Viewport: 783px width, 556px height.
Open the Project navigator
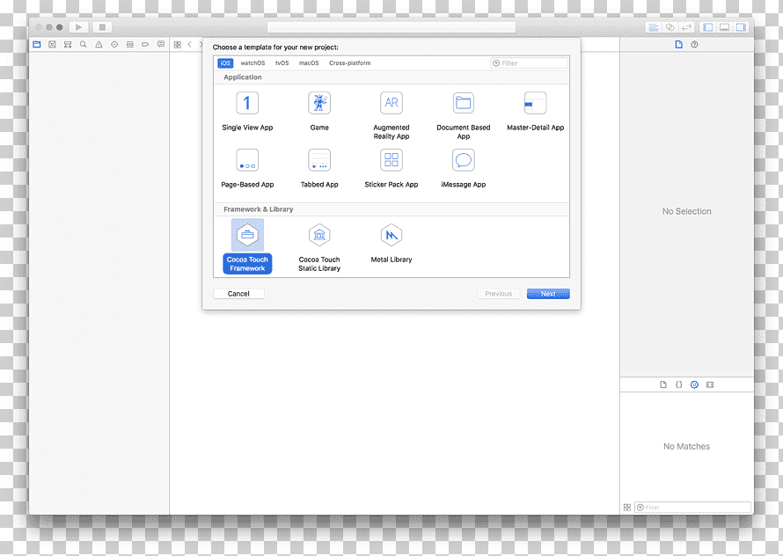coord(36,45)
